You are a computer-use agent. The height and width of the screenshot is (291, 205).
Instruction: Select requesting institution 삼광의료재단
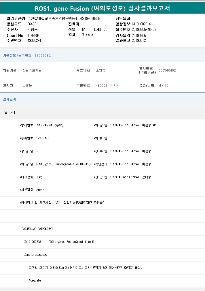[x=32, y=70]
